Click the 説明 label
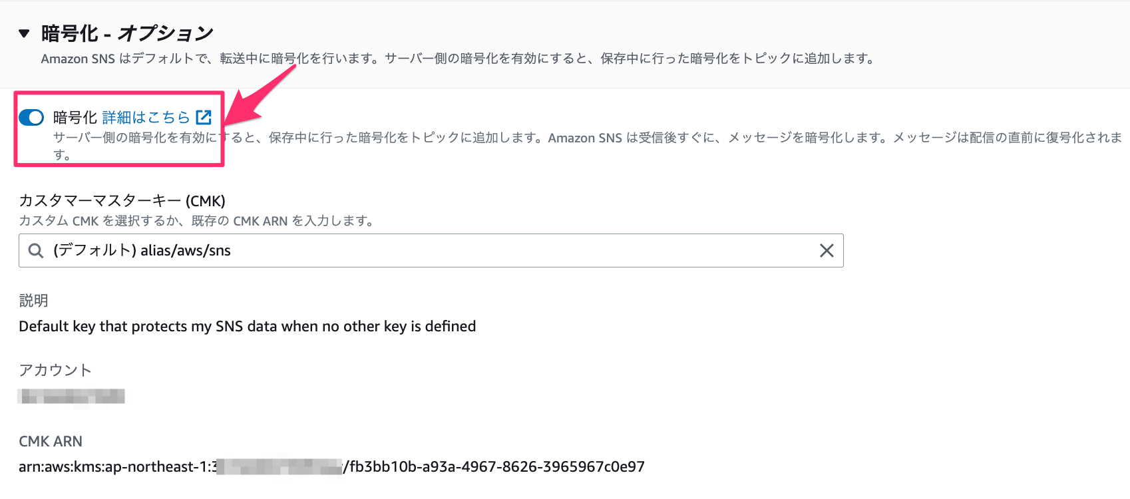The image size is (1130, 499). [33, 301]
